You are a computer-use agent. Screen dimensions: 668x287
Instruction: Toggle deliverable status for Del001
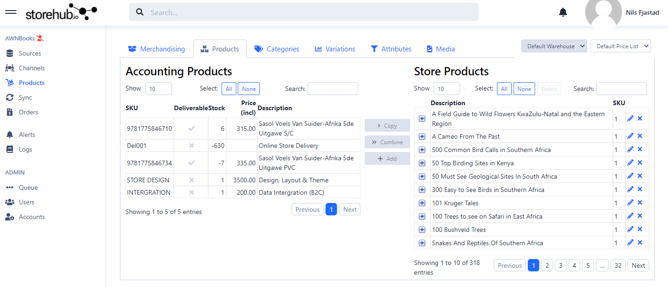pos(191,146)
